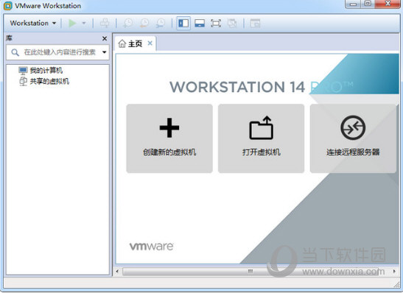Click the send Ctrl+Alt+Del toolbar icon
Screen dimensions: 403x293
point(105,23)
